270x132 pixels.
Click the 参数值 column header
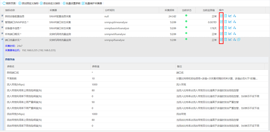[x=133, y=66]
